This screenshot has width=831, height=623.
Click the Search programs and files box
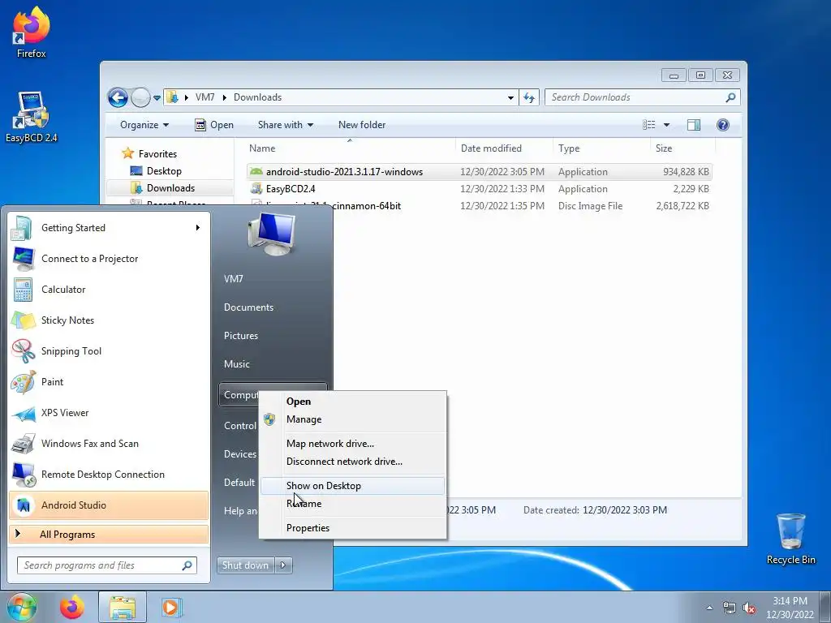[x=107, y=565]
